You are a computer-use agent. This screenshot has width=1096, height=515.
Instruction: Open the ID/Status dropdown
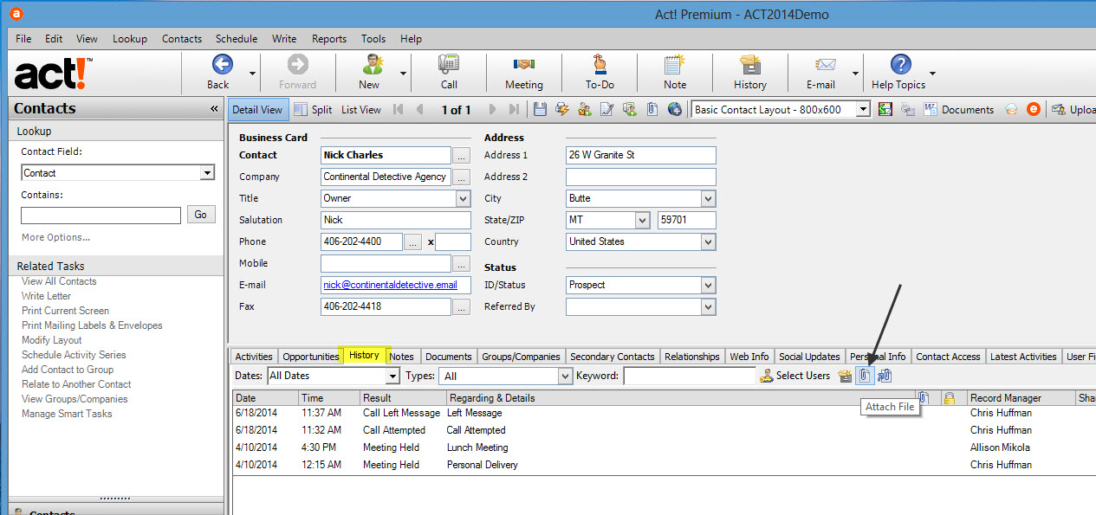coord(708,285)
